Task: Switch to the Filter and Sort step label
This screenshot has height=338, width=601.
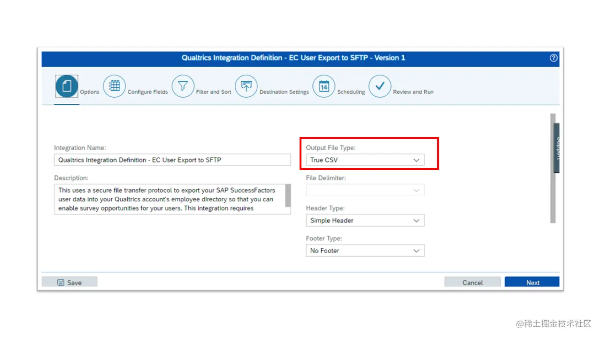Action: 214,92
